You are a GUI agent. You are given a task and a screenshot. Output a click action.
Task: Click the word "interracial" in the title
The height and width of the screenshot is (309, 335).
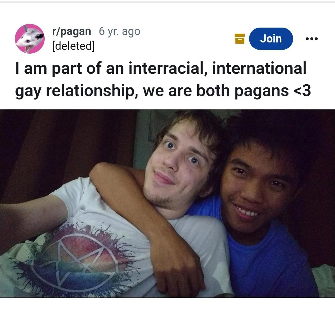168,68
